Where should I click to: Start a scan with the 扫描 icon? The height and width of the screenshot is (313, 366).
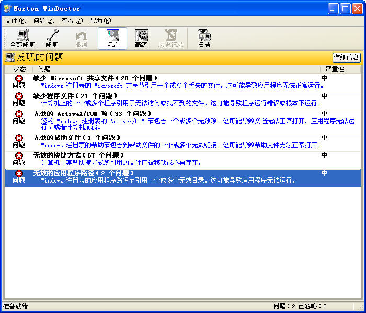(x=203, y=38)
